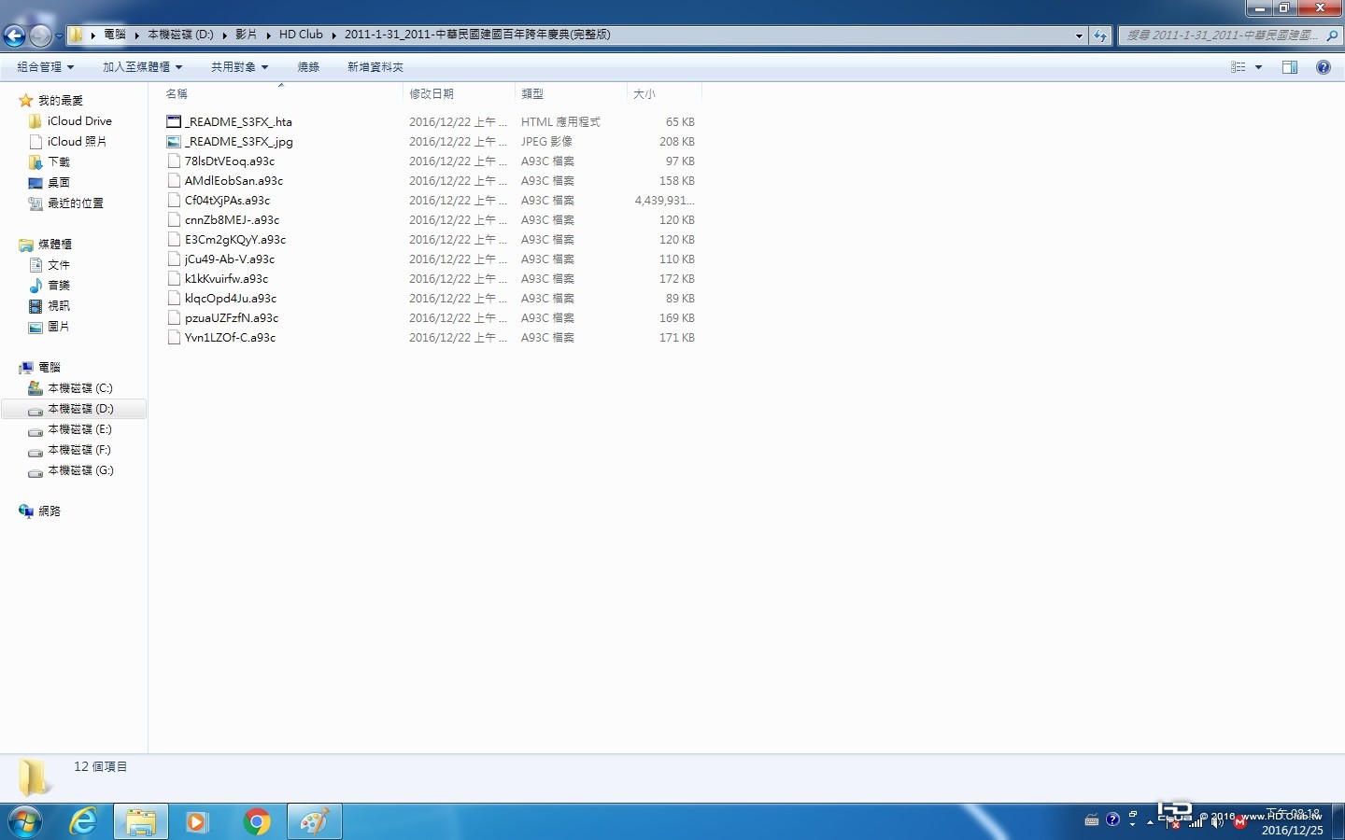Click the keyboard icon in the language bar
This screenshot has height=840, width=1345.
pos(1091,820)
